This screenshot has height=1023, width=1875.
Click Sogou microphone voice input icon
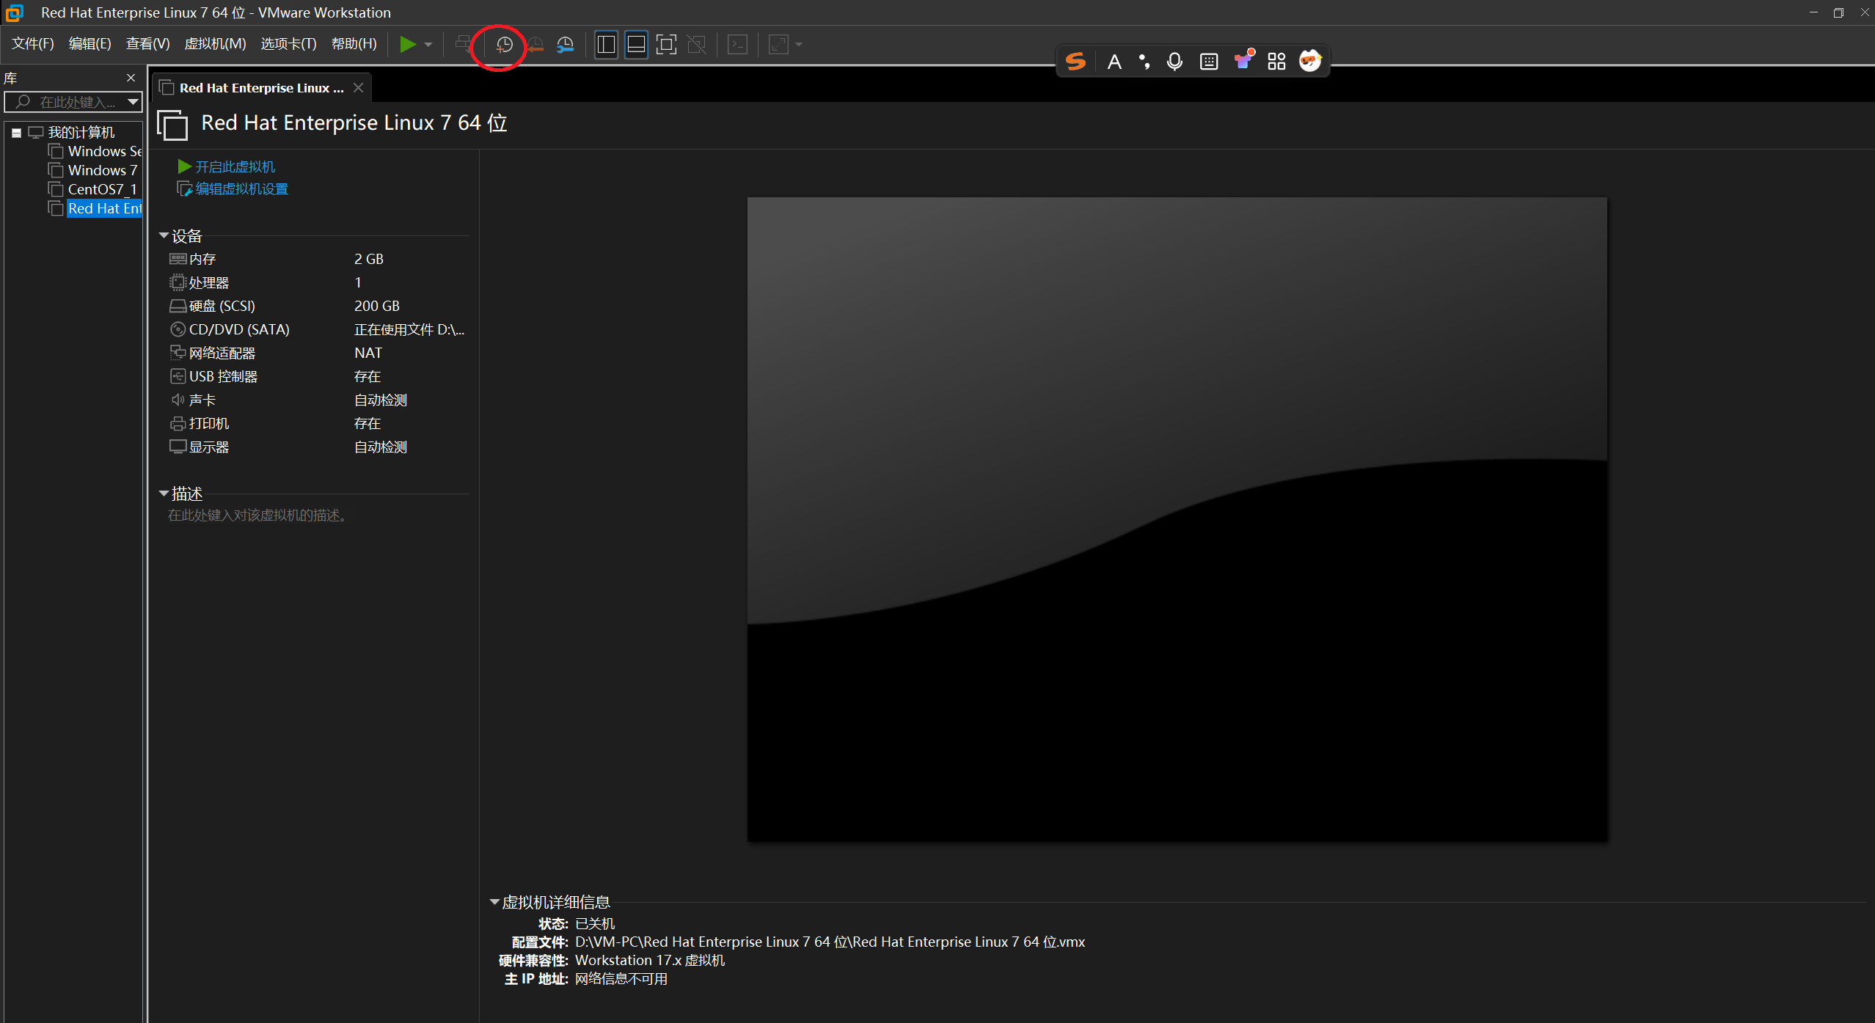(x=1174, y=62)
